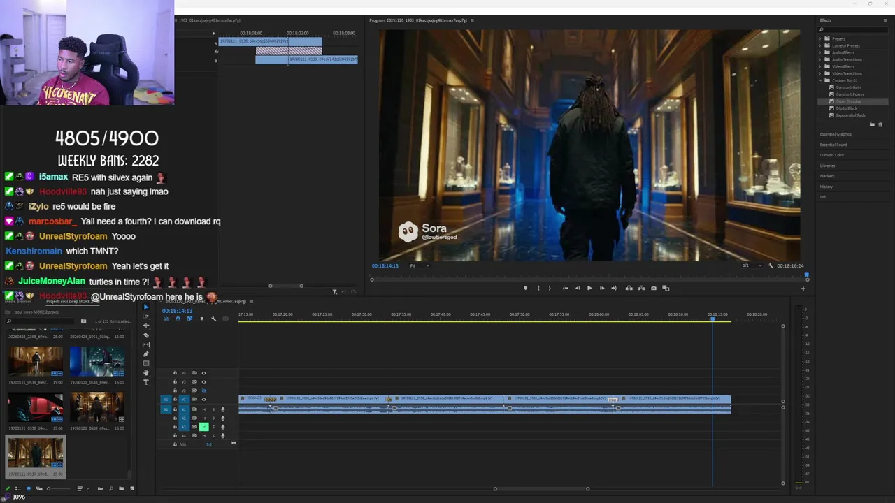Select the Dip to Black transition
Viewport: 895px width, 503px height.
pos(846,108)
